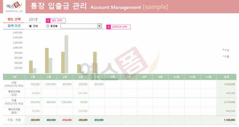239x127 pixels.
Task: Click the 통장 입출금 관리 title
Action: (x=58, y=6)
